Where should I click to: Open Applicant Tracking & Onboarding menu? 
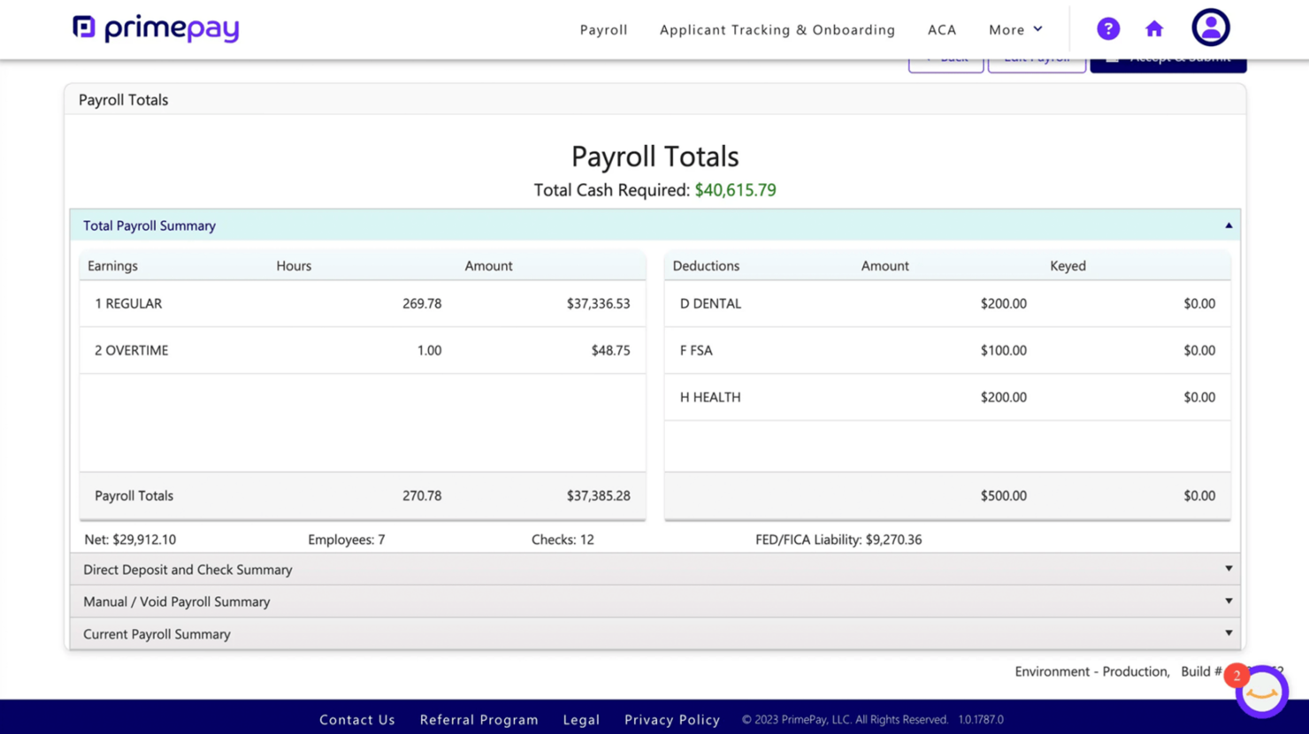[x=777, y=30]
